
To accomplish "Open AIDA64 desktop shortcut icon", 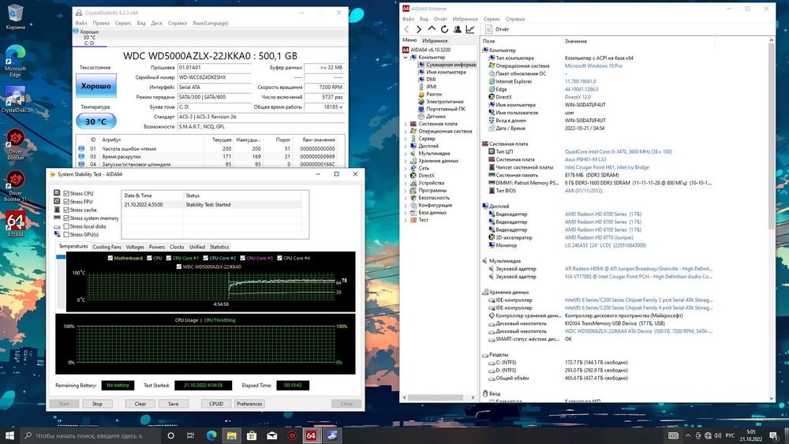I will [15, 224].
